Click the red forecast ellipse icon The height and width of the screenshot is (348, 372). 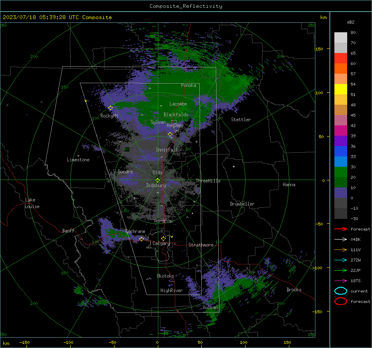(341, 301)
